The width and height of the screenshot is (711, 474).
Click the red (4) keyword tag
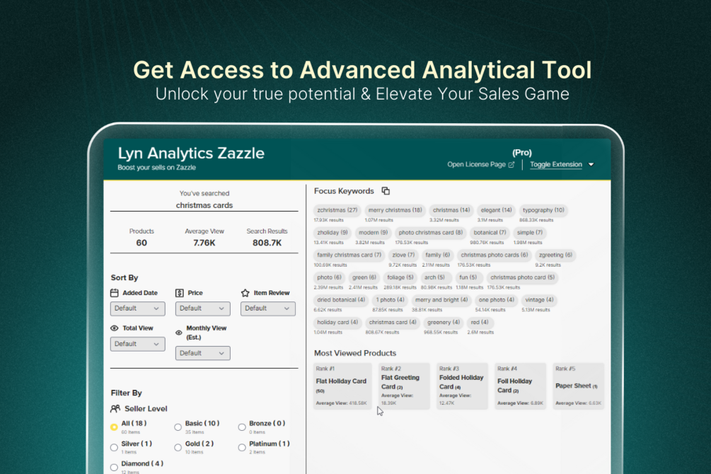[x=479, y=323]
